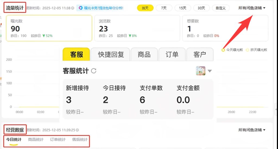Select the 浏览数 metric card

137,28
